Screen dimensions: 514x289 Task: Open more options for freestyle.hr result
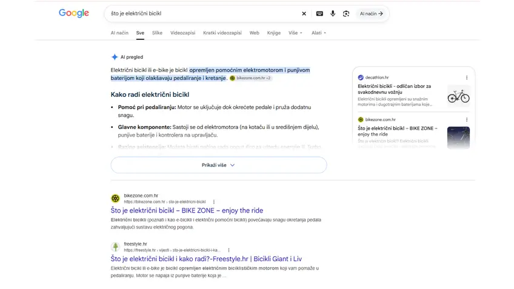[x=229, y=250]
